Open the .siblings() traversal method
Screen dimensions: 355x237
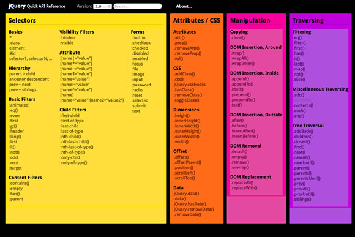pos(302,200)
